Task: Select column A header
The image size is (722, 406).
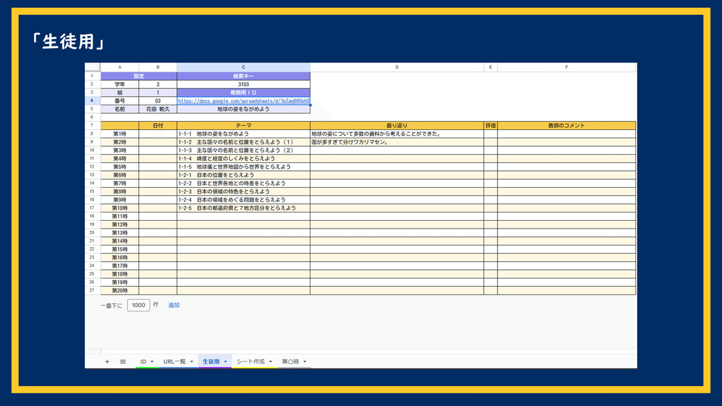Action: pyautogui.click(x=120, y=67)
